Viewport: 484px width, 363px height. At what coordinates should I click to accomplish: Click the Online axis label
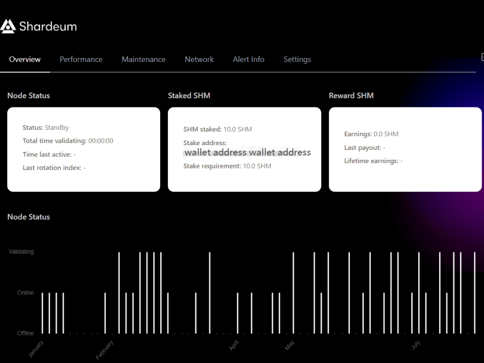pyautogui.click(x=25, y=292)
